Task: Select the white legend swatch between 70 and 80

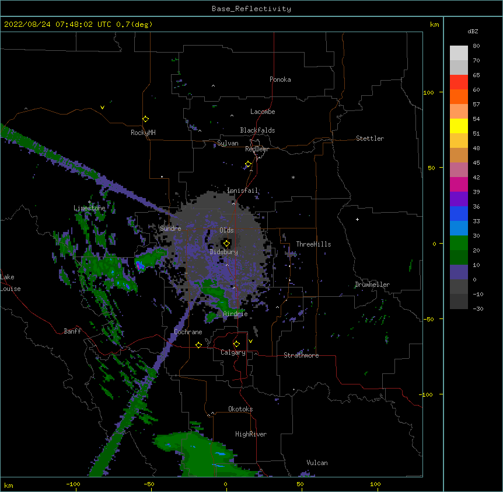Action: tap(459, 53)
